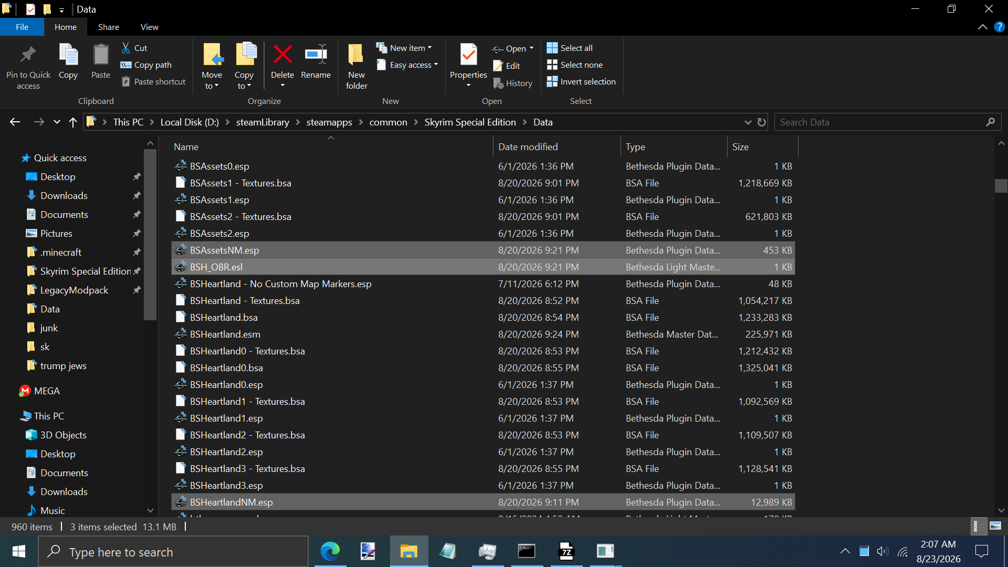The width and height of the screenshot is (1008, 567).
Task: Expand the Easy access dropdown
Action: pyautogui.click(x=407, y=65)
